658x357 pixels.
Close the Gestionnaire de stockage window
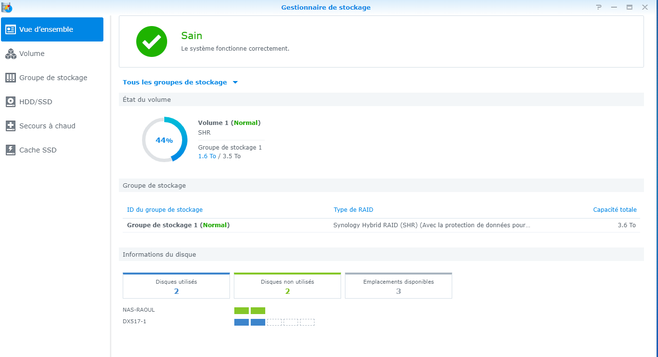(645, 7)
